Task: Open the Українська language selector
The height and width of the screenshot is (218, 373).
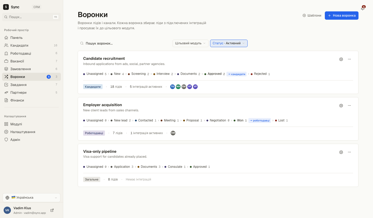Action: click(31, 198)
